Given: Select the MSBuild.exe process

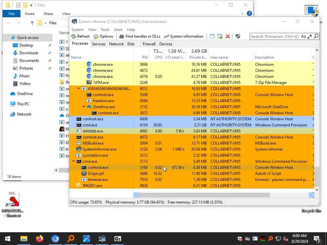Looking at the screenshot, I should click(x=192, y=143).
